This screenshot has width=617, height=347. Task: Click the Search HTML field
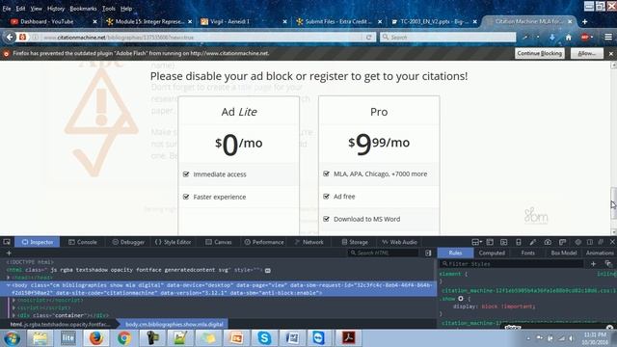(384, 253)
